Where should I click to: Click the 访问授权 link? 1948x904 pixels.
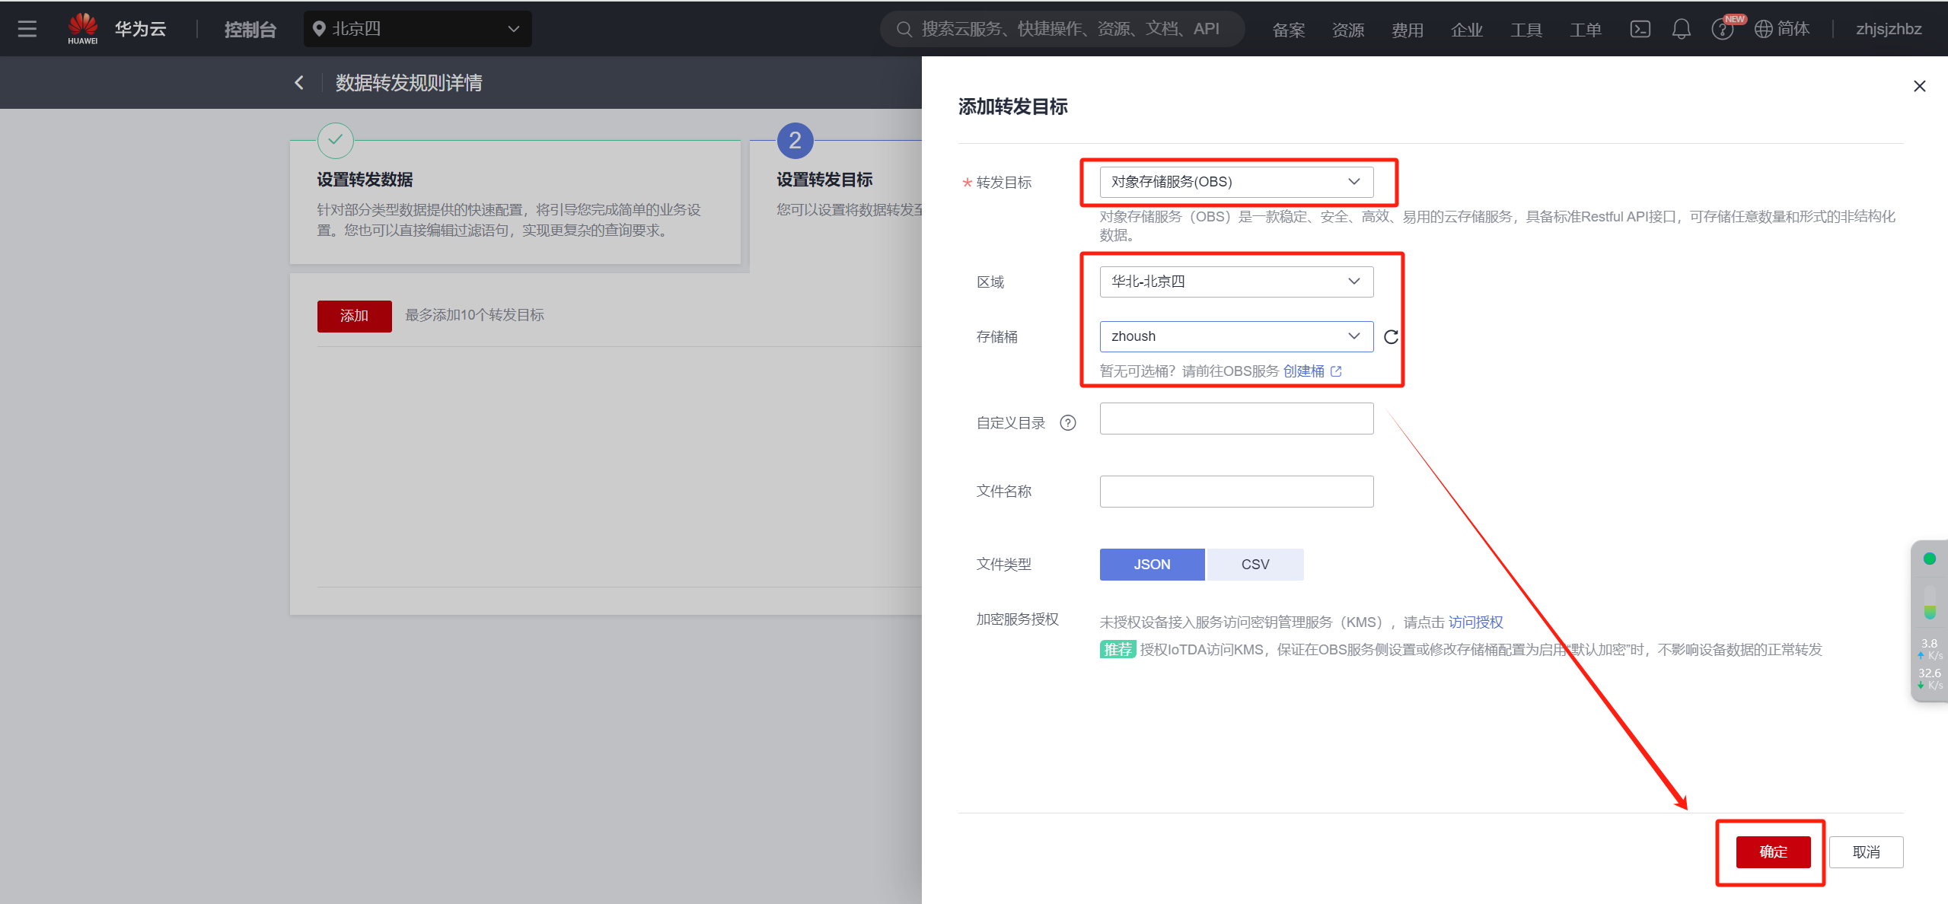coord(1475,622)
